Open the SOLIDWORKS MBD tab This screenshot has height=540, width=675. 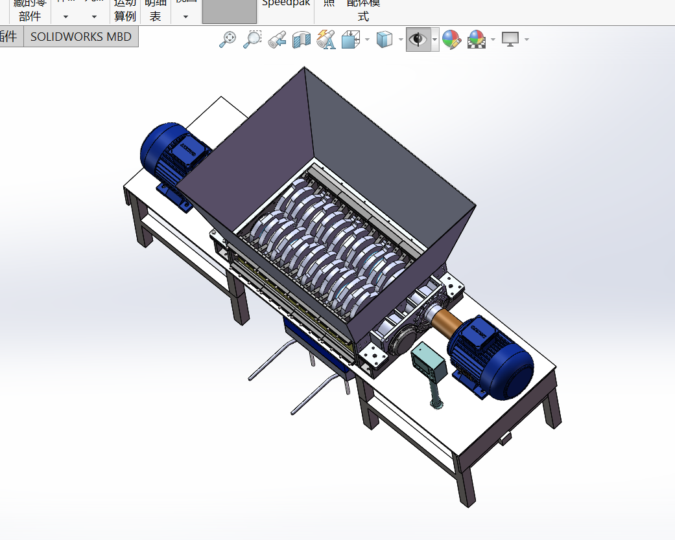[81, 36]
